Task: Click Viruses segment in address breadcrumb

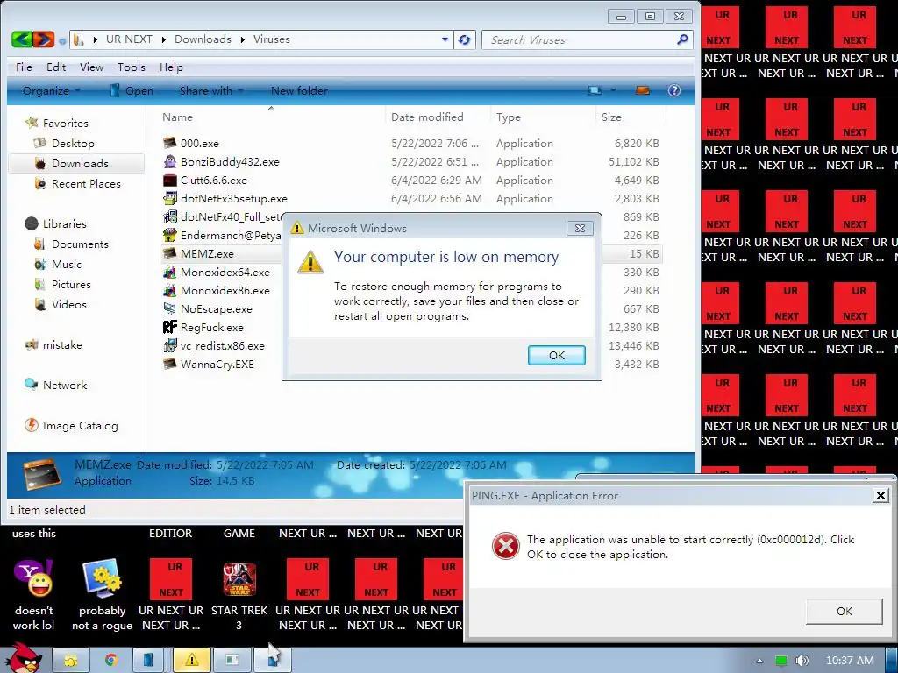Action: 272,39
